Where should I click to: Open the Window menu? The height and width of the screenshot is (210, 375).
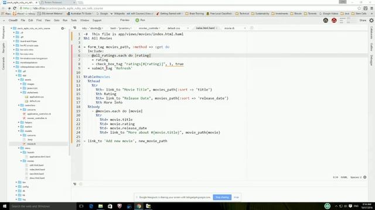pos(84,20)
